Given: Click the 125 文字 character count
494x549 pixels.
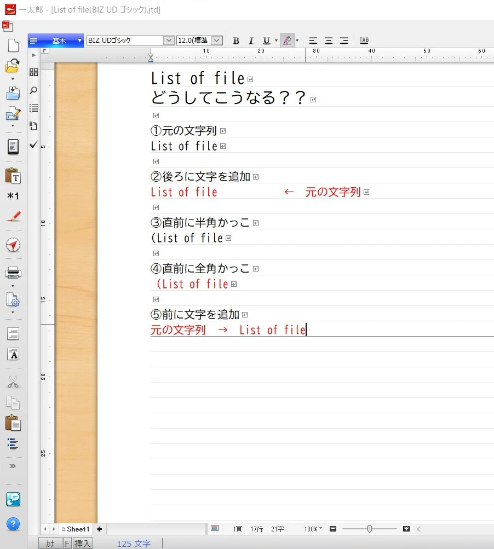Looking at the screenshot, I should tap(134, 544).
